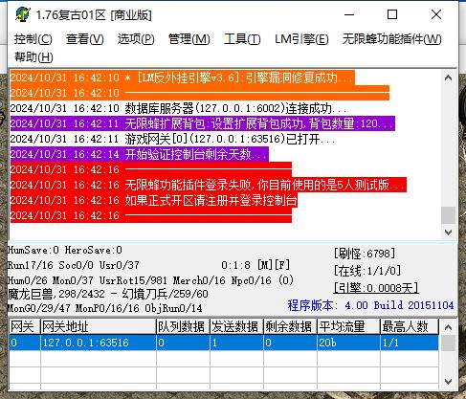Click the 发送数据 column header
The image size is (466, 399).
236,326
